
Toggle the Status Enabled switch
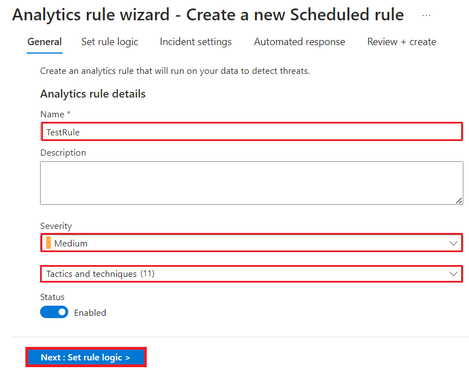(54, 312)
